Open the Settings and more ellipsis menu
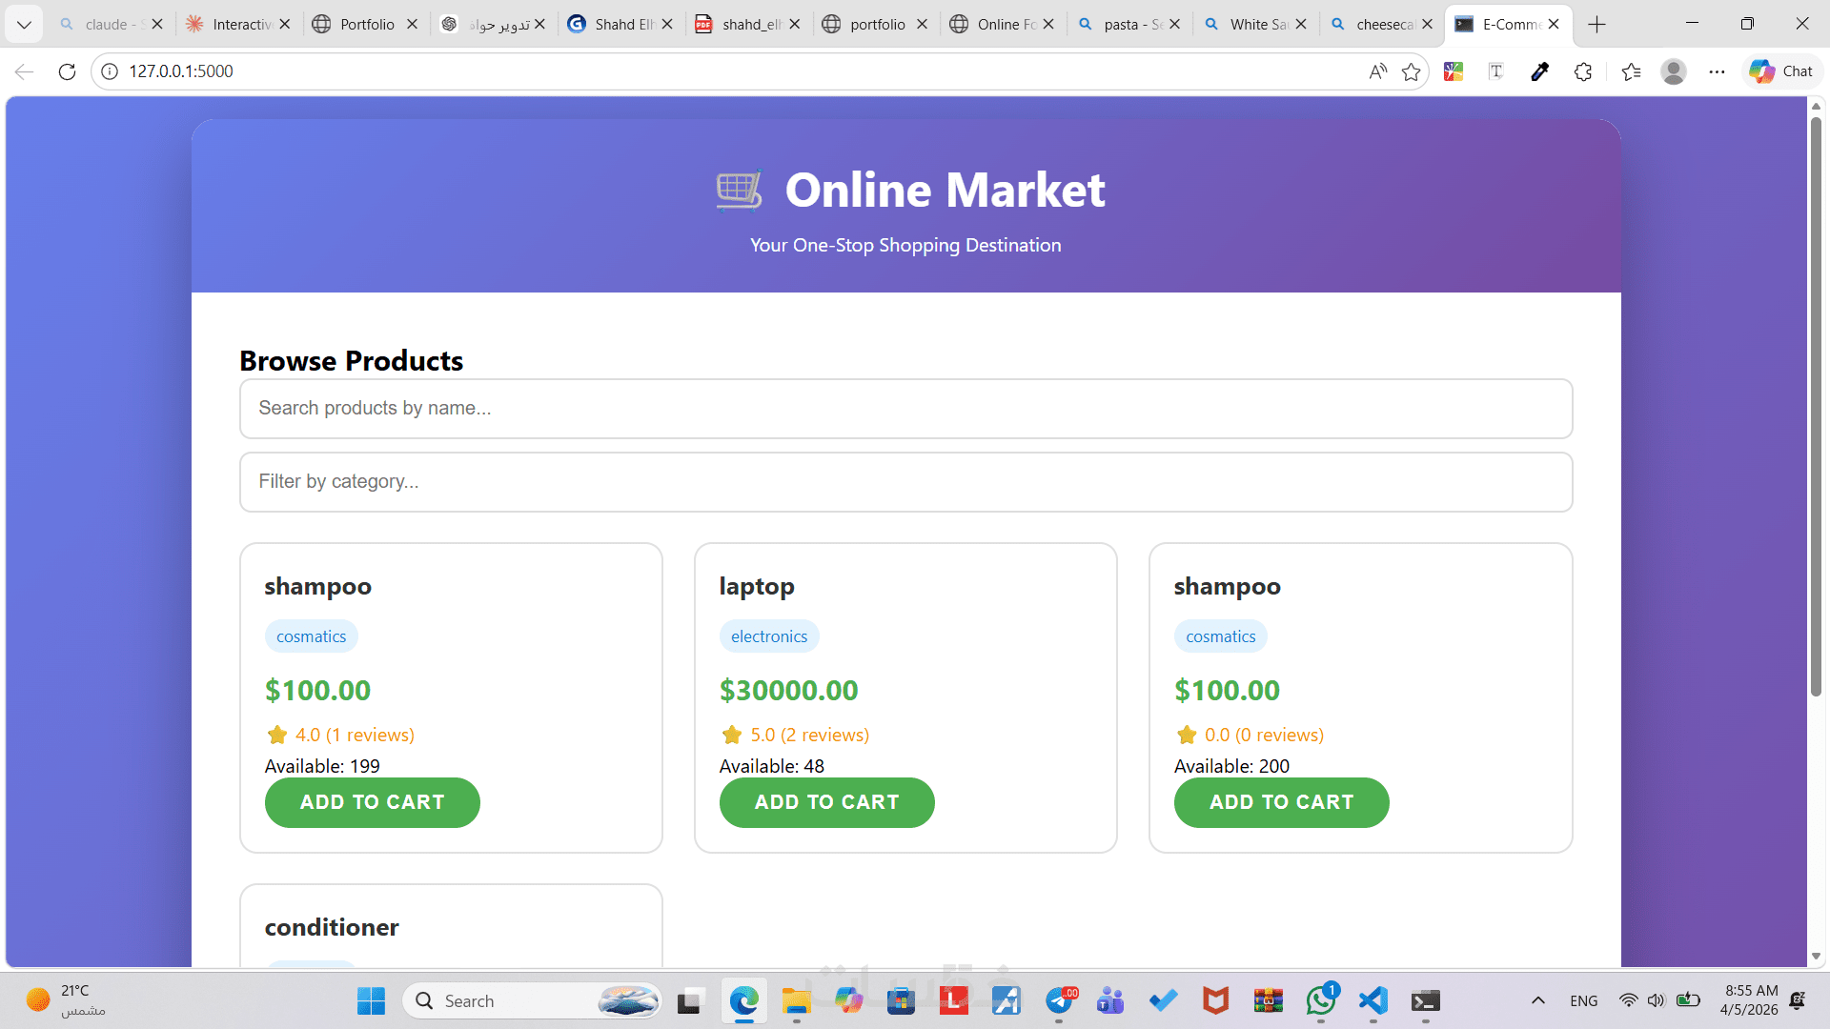 pos(1717,71)
